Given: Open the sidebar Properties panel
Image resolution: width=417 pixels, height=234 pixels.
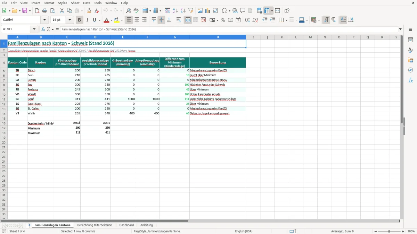Looking at the screenshot, I should [x=410, y=40].
